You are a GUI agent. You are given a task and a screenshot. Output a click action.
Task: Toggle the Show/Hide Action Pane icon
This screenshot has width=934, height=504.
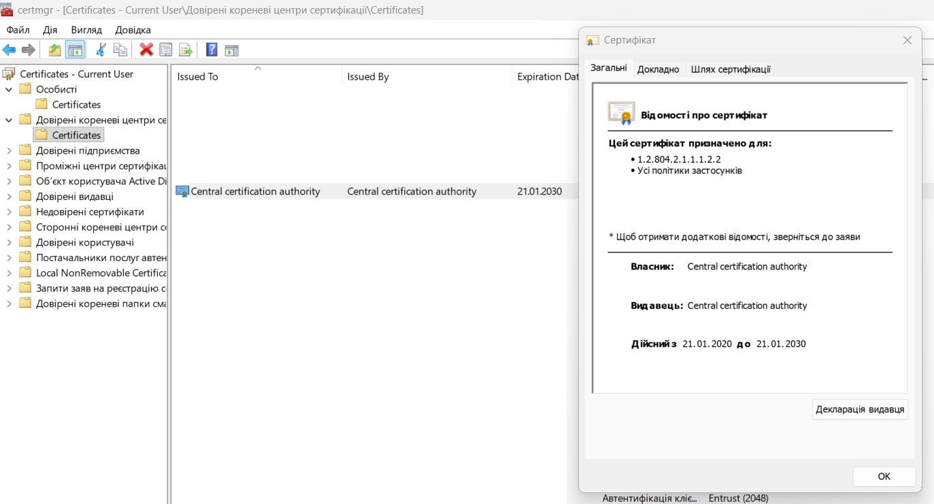pos(232,50)
